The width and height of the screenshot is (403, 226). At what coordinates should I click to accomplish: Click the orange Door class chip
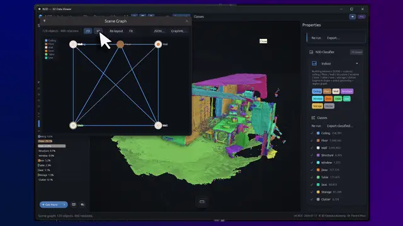click(x=328, y=99)
